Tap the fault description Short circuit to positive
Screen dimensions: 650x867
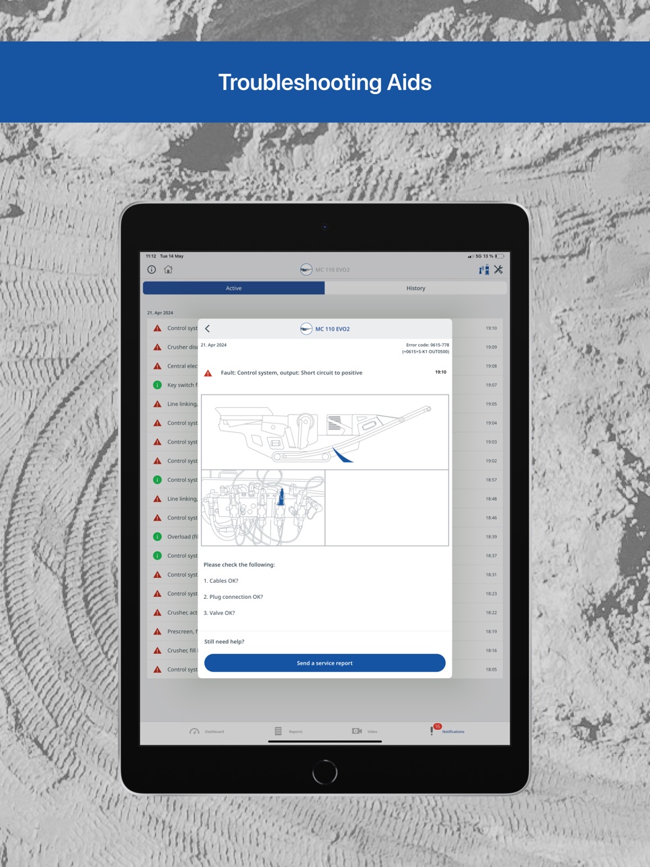[x=292, y=373]
